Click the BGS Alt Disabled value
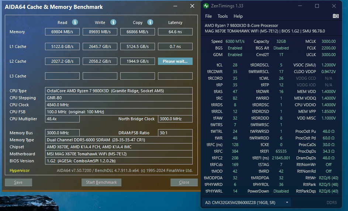 coord(281,48)
